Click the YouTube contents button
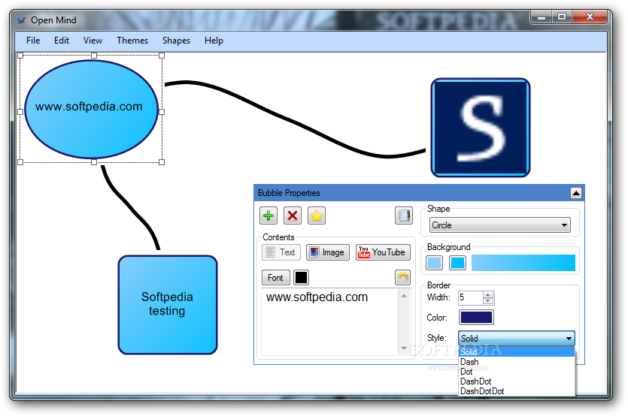628x416 pixels. (383, 252)
